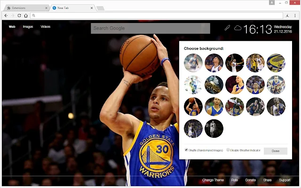This screenshot has width=301, height=188.
Task: Select the black-and-white player thumbnail
Action: (x=214, y=128)
